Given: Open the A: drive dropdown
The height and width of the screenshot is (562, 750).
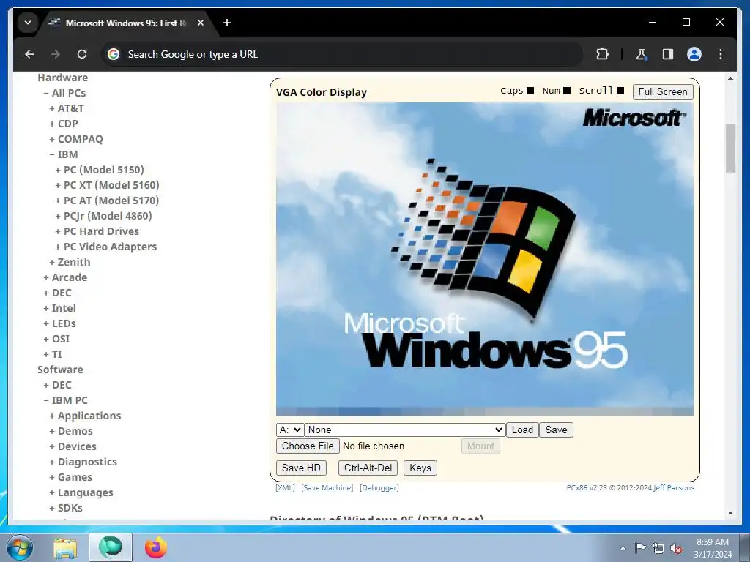Looking at the screenshot, I should click(x=290, y=430).
